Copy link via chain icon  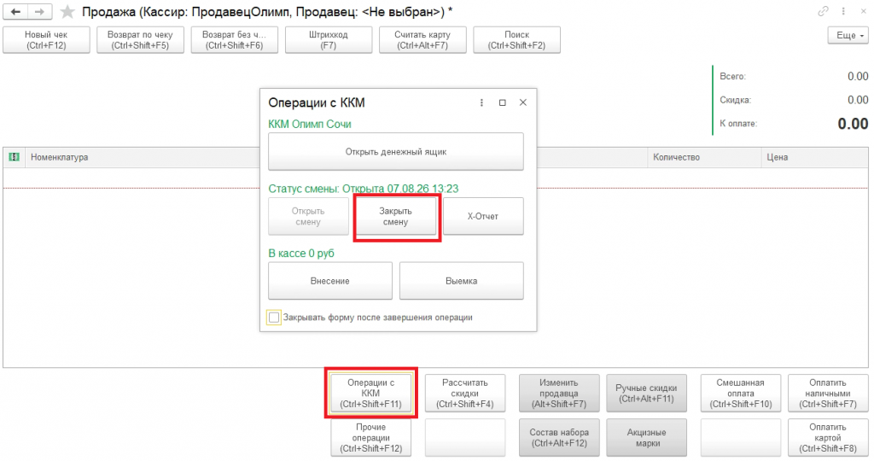coord(823,11)
